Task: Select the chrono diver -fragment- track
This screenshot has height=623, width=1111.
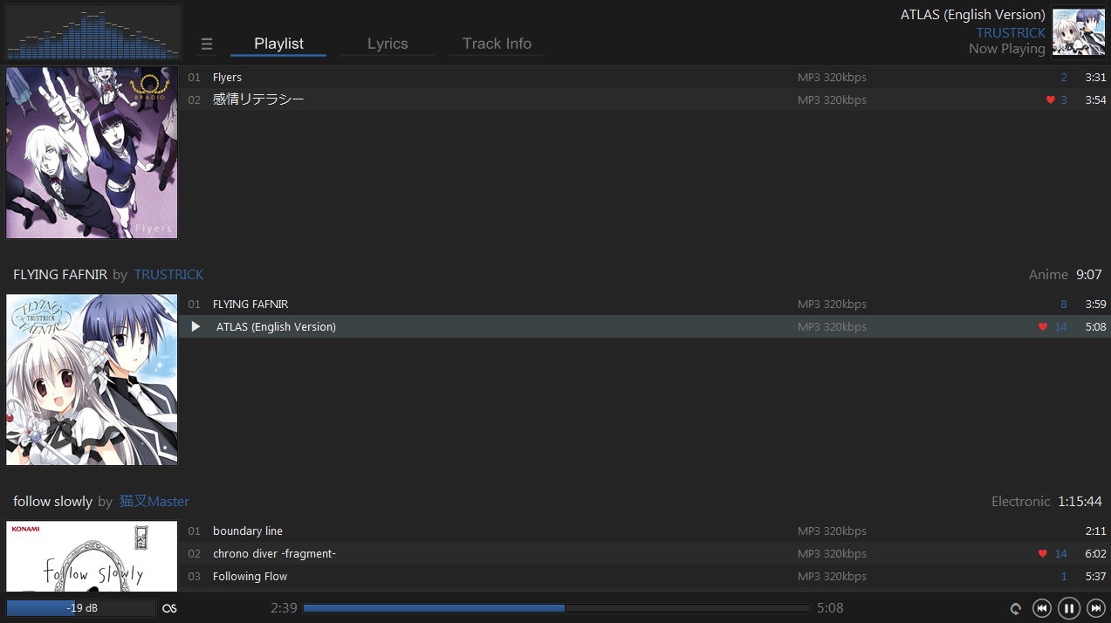Action: pyautogui.click(x=645, y=553)
